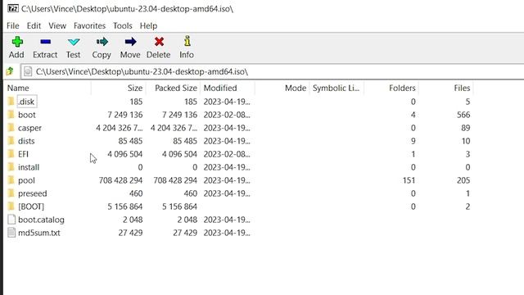The width and height of the screenshot is (524, 295).
Task: Select the EFI folder icon
Action: 11,154
